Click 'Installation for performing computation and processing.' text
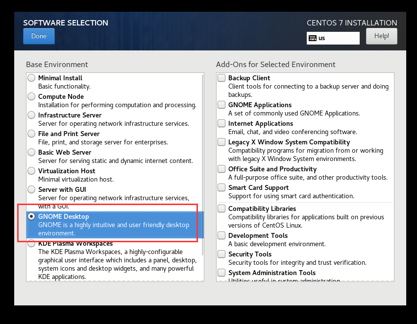Viewport: 417px width, 324px height. pos(117,105)
